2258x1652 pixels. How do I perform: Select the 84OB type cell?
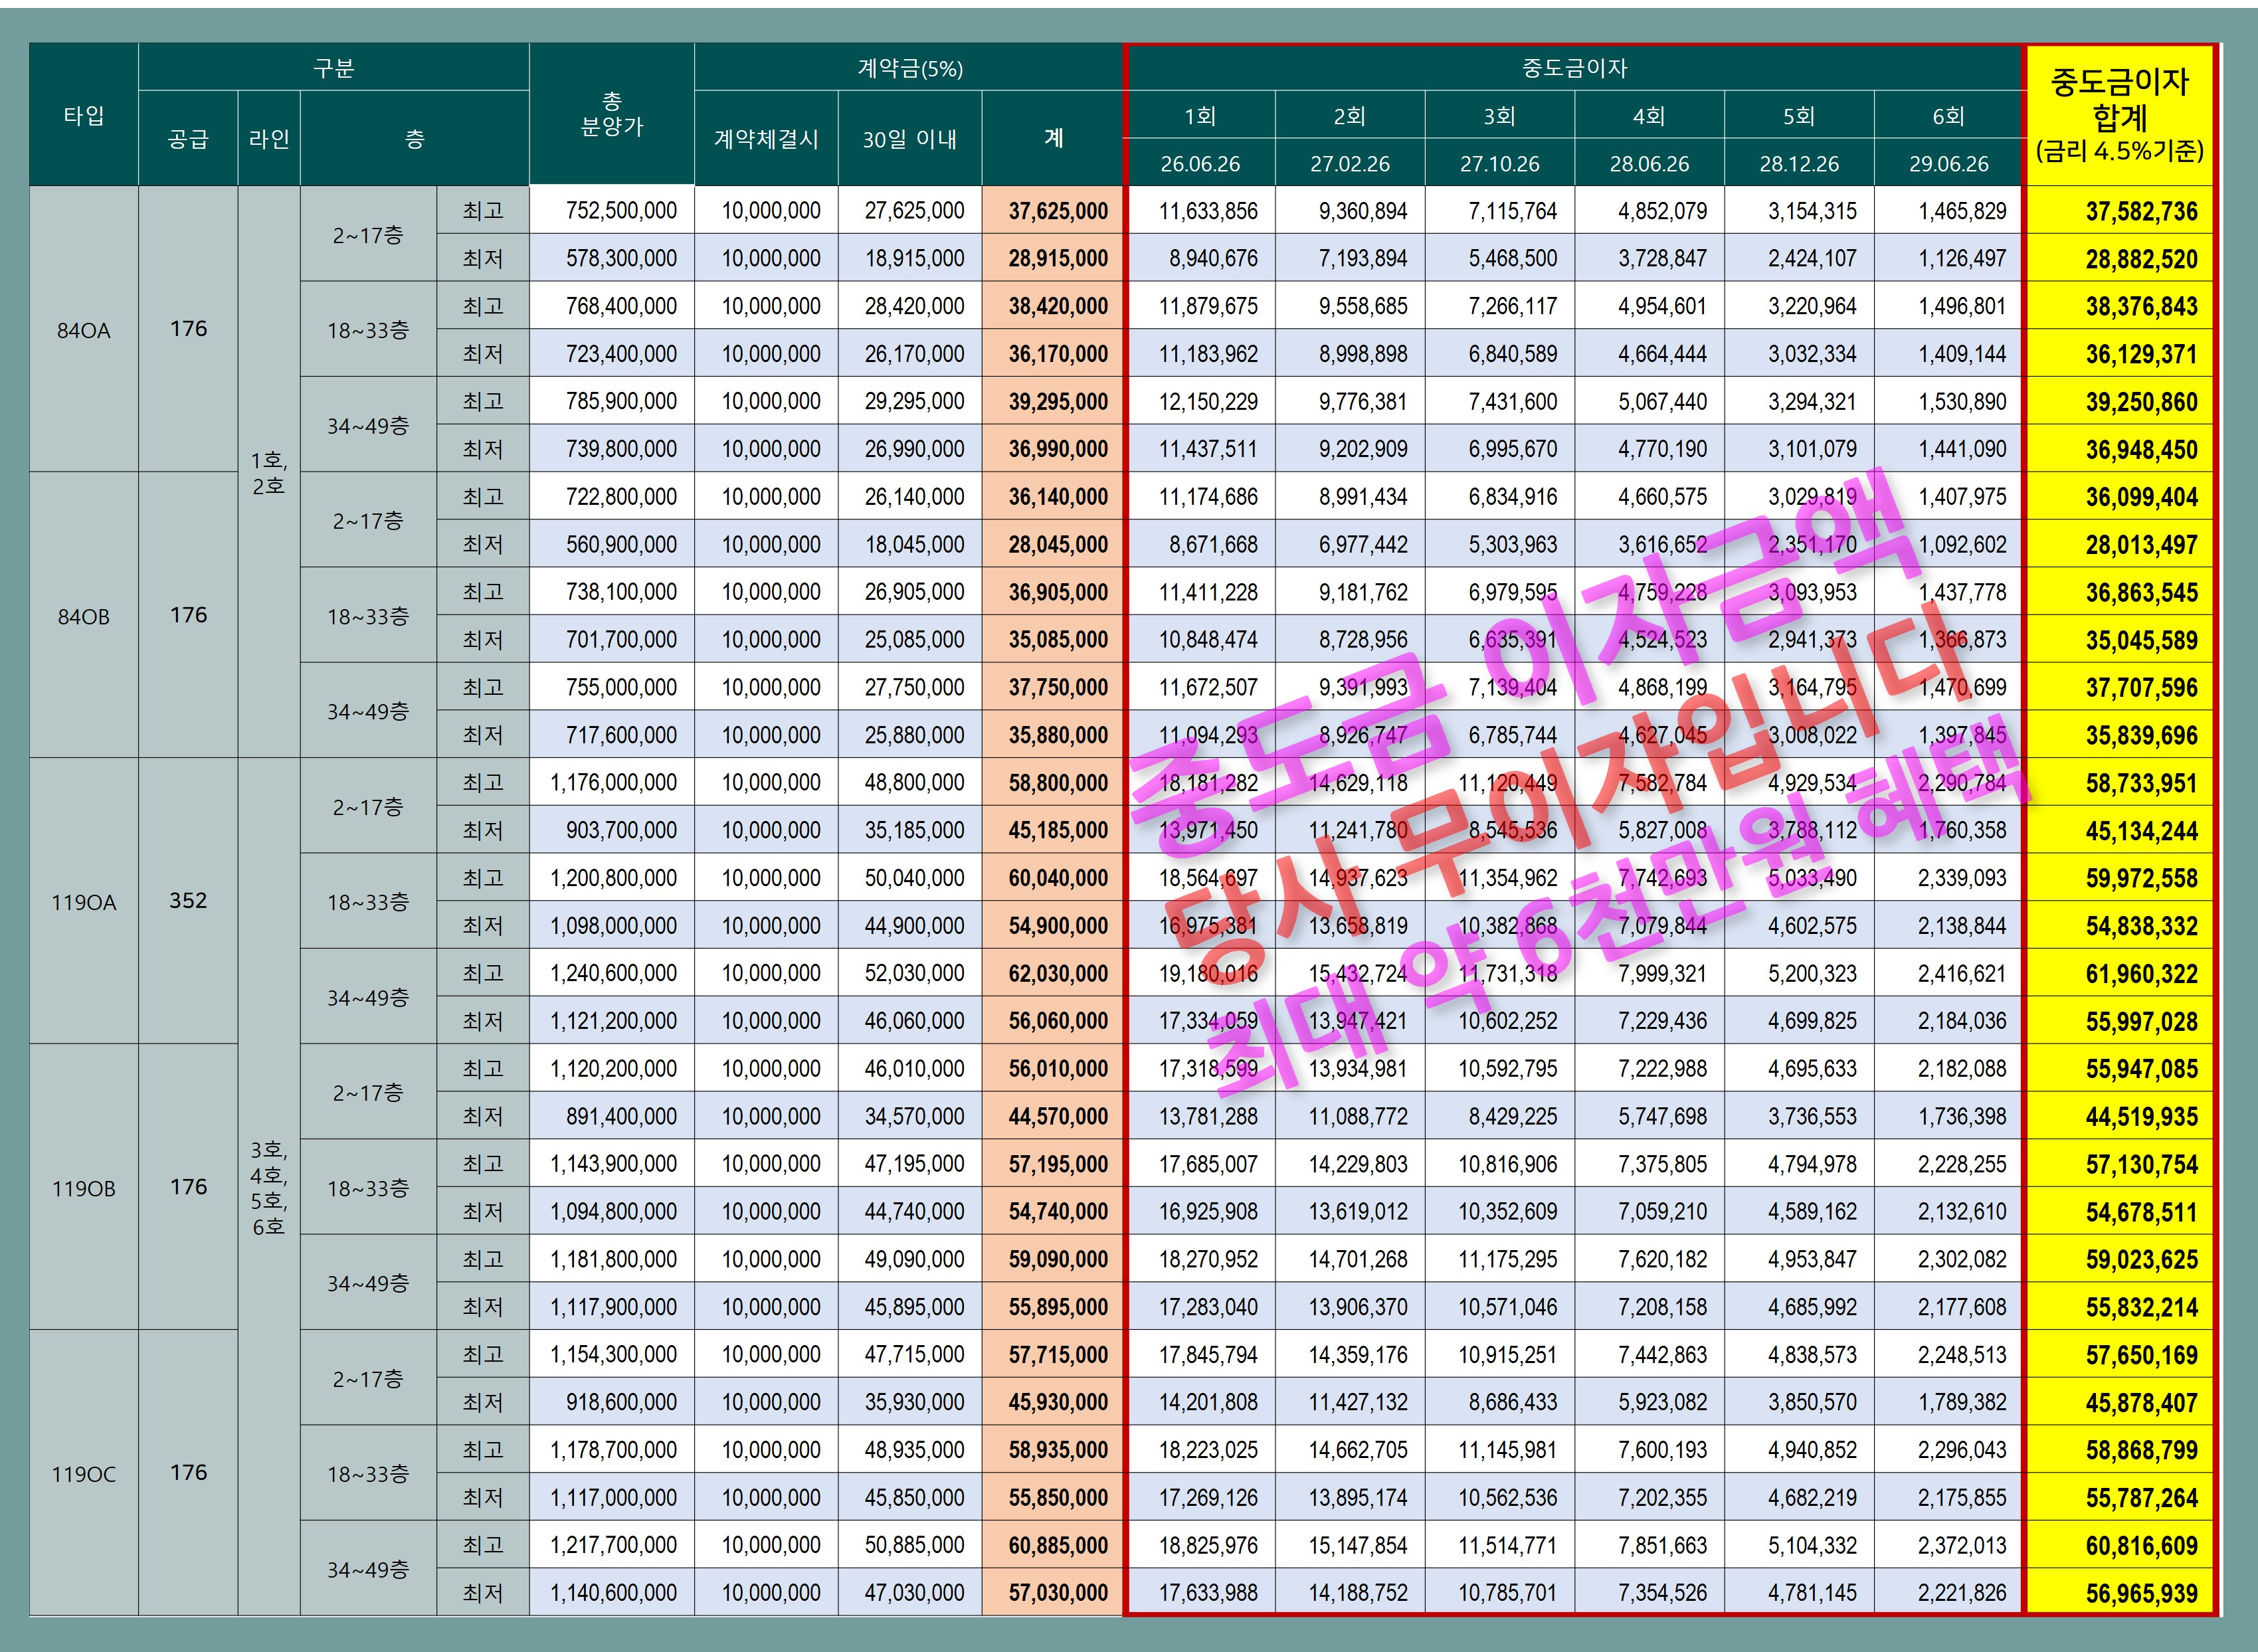[x=83, y=616]
